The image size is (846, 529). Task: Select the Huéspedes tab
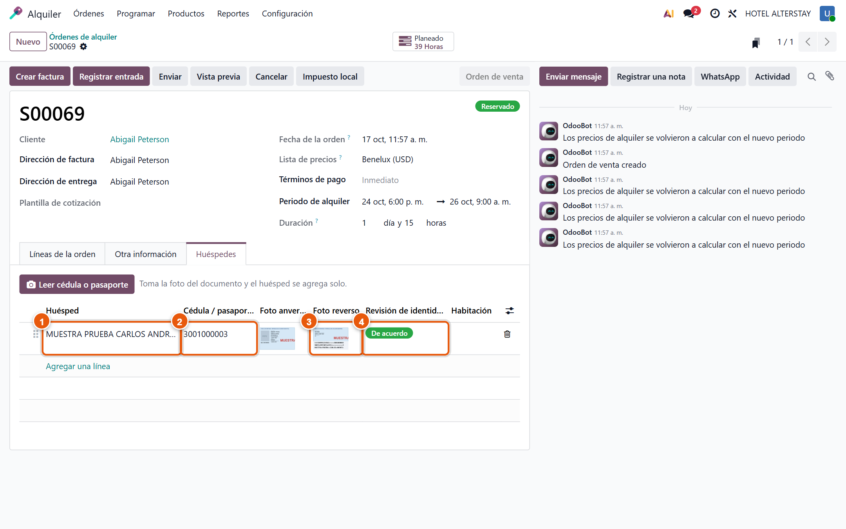coord(216,254)
